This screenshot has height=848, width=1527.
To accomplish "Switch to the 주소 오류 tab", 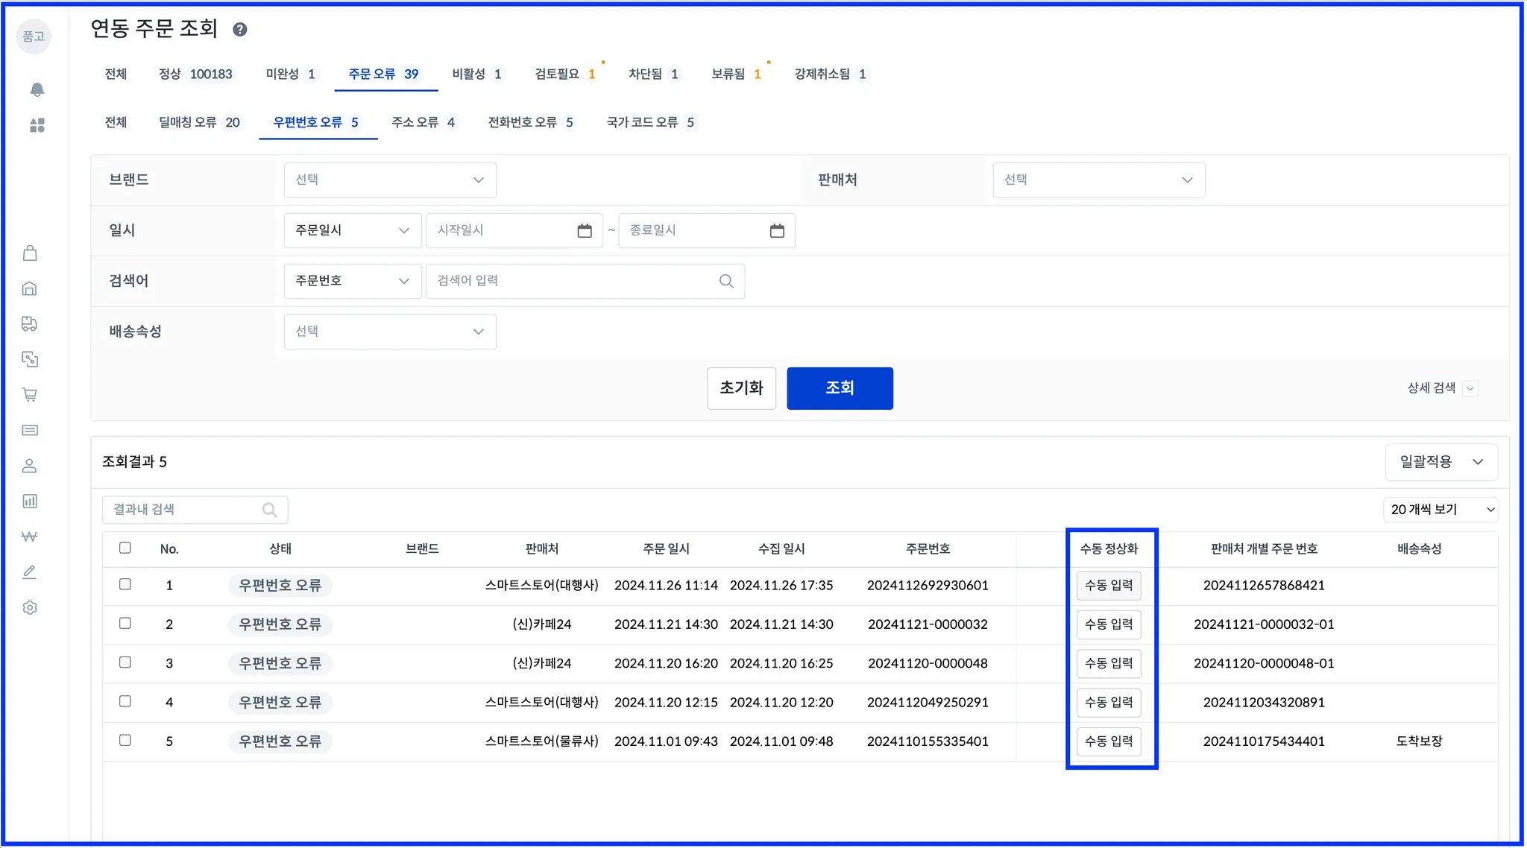I will (x=423, y=123).
